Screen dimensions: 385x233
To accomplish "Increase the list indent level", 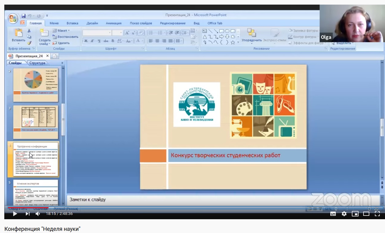I will (x=177, y=33).
